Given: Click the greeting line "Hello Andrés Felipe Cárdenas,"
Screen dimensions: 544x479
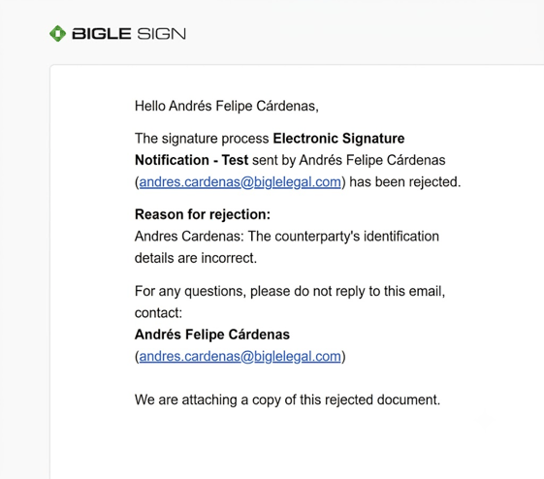Looking at the screenshot, I should coord(227,106).
